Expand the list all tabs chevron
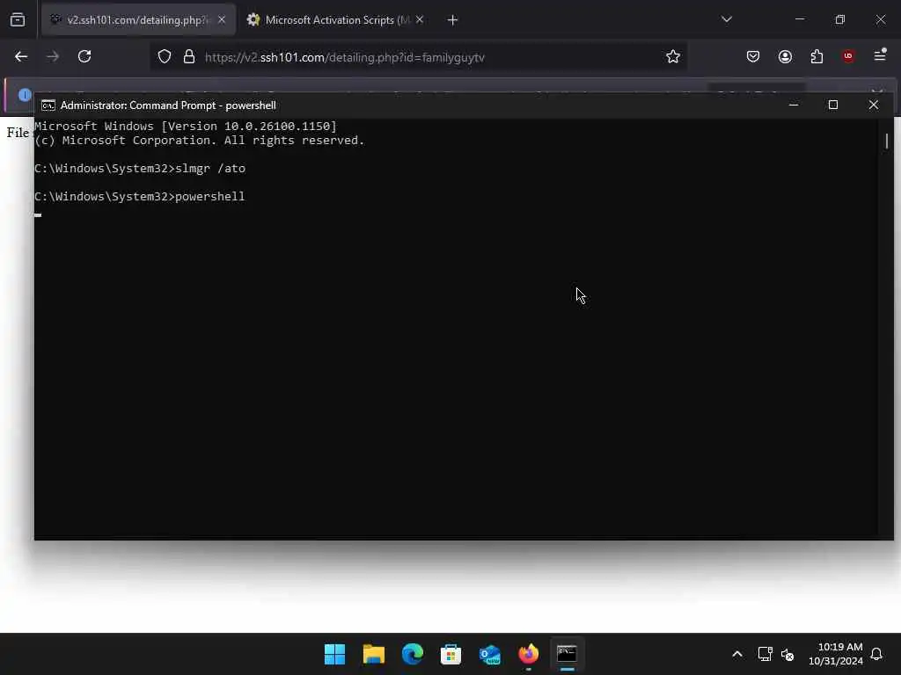This screenshot has height=675, width=901. [x=726, y=19]
